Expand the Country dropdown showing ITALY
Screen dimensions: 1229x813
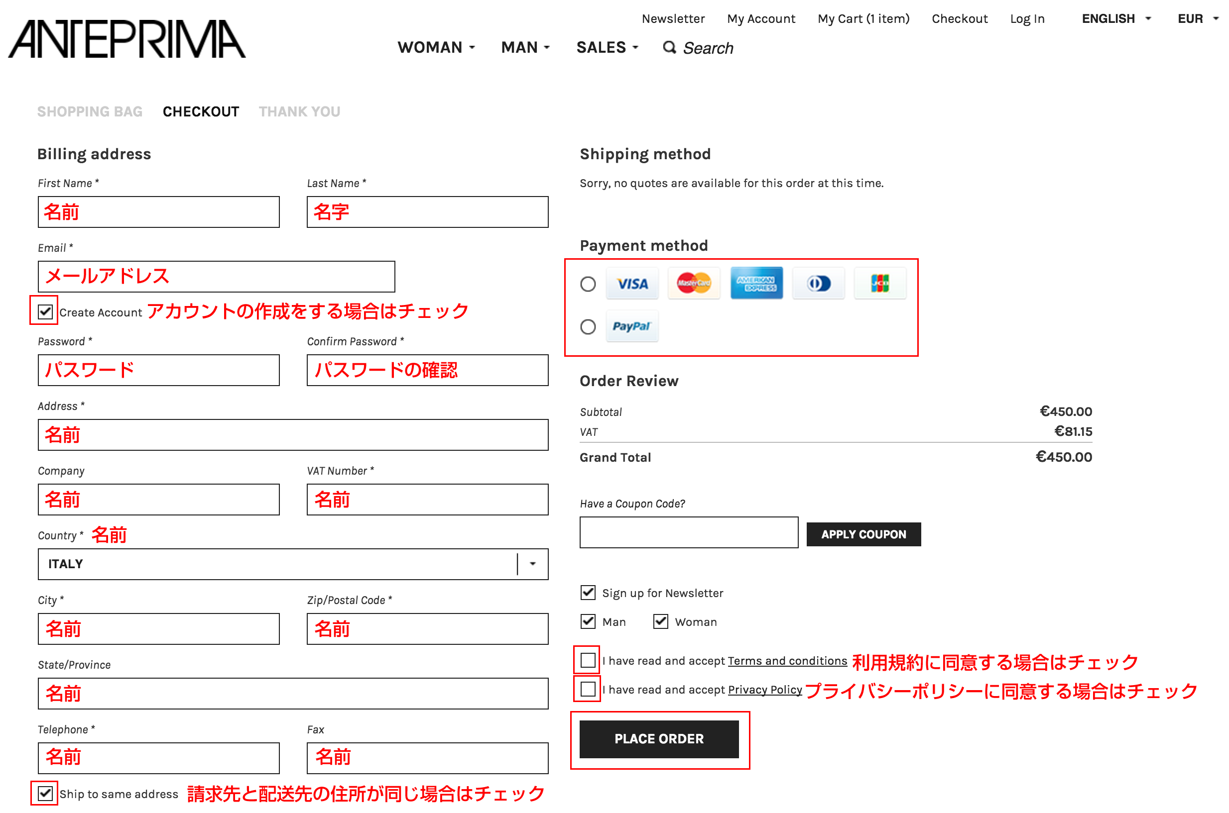click(293, 564)
